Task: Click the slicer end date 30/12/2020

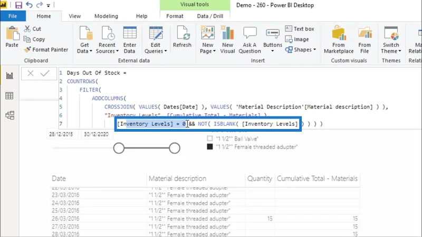Action: pos(96,134)
